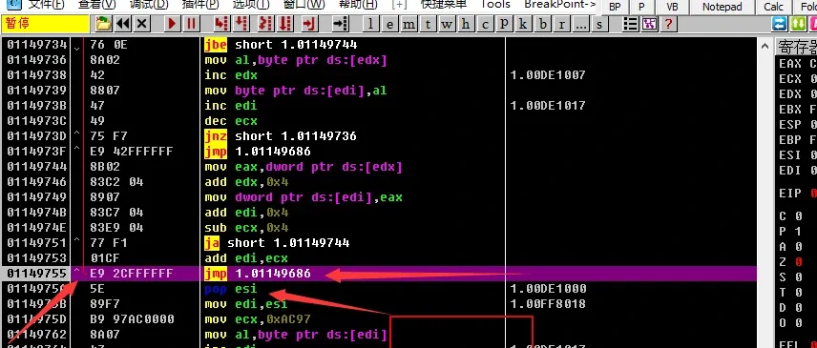Image resolution: width=817 pixels, height=348 pixels.
Task: Click the debugging options list icon
Action: pos(631,24)
